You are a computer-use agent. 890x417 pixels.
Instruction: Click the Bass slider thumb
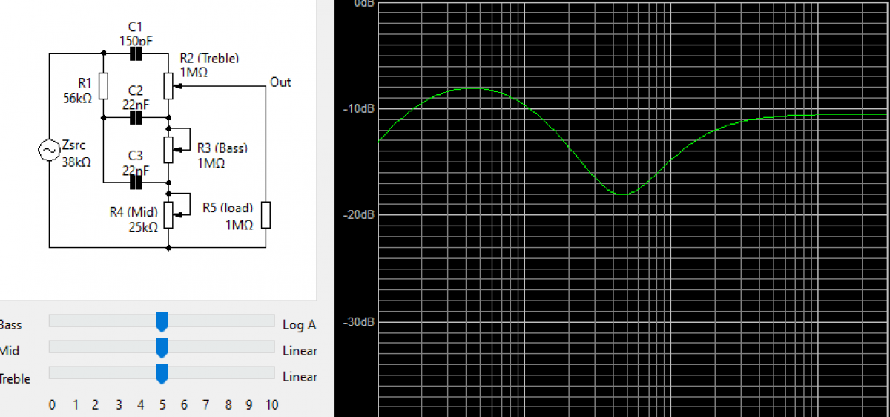162,322
